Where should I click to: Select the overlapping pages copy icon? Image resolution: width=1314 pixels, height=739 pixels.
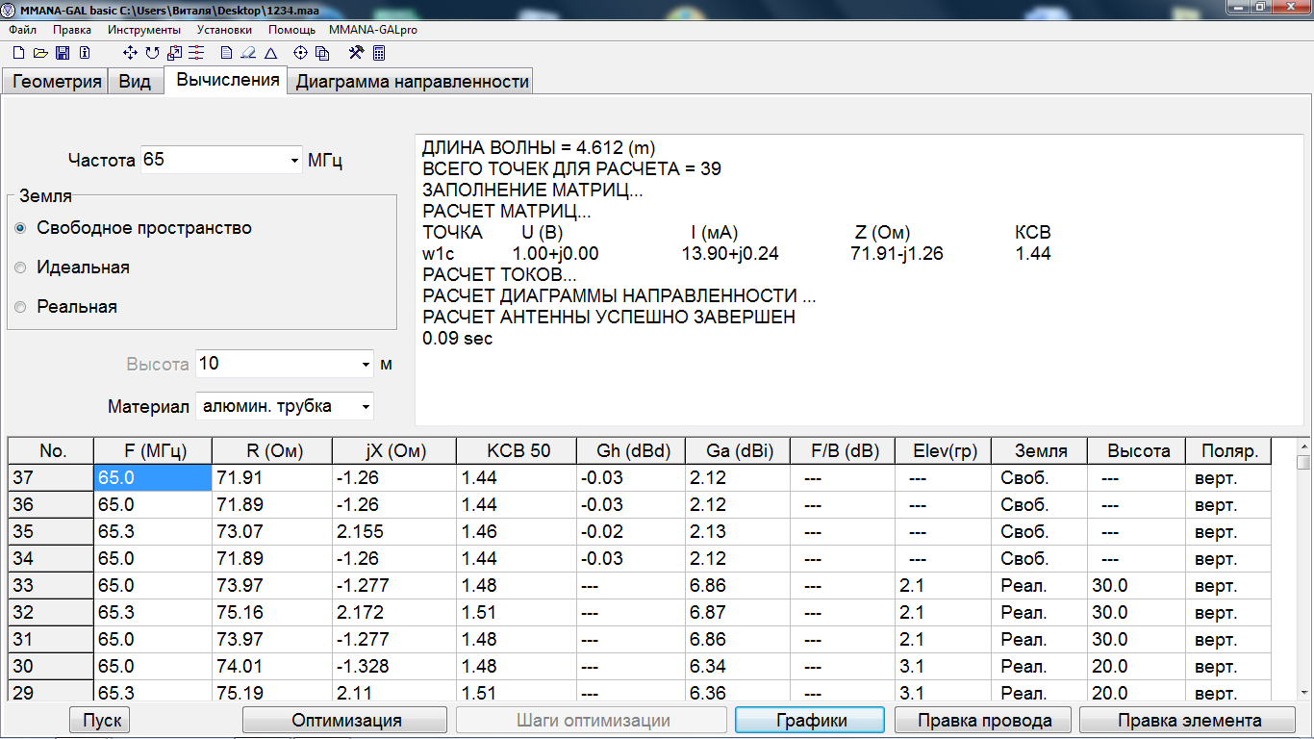pyautogui.click(x=322, y=53)
